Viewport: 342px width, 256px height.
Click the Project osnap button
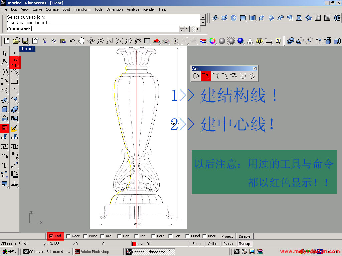[x=227, y=236]
